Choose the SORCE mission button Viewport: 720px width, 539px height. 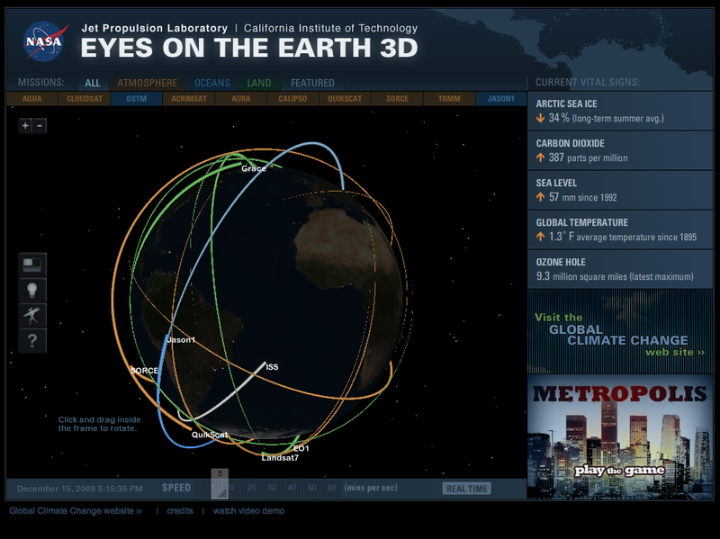click(397, 99)
